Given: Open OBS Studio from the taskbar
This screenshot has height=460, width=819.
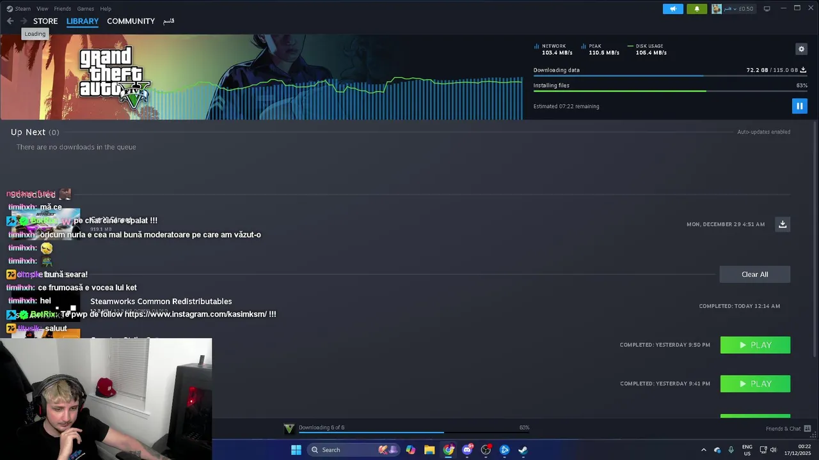Looking at the screenshot, I should (486, 450).
